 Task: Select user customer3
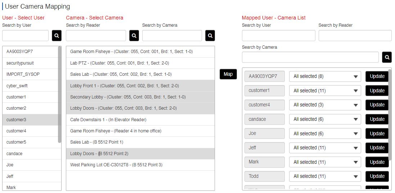click(x=30, y=119)
